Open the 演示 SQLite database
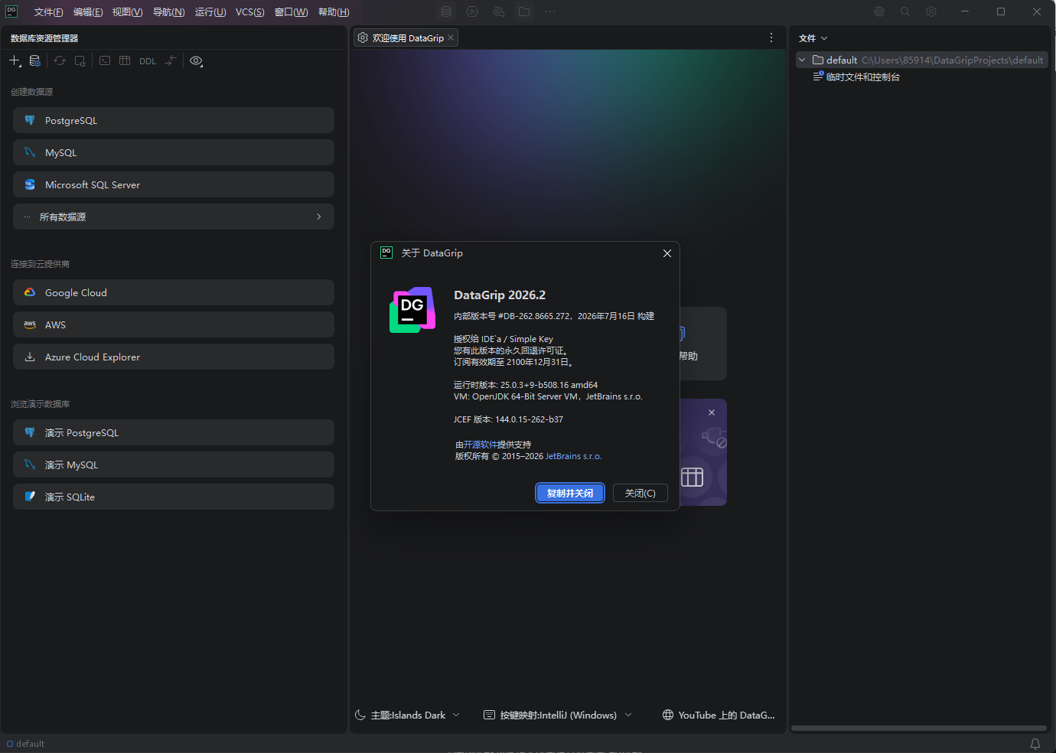The height and width of the screenshot is (753, 1056). 174,497
